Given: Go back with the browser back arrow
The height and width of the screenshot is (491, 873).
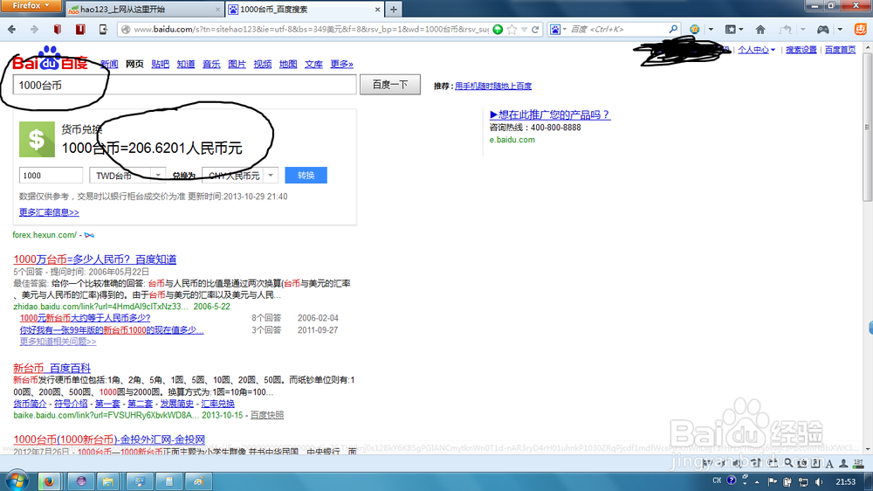Looking at the screenshot, I should 11,30.
